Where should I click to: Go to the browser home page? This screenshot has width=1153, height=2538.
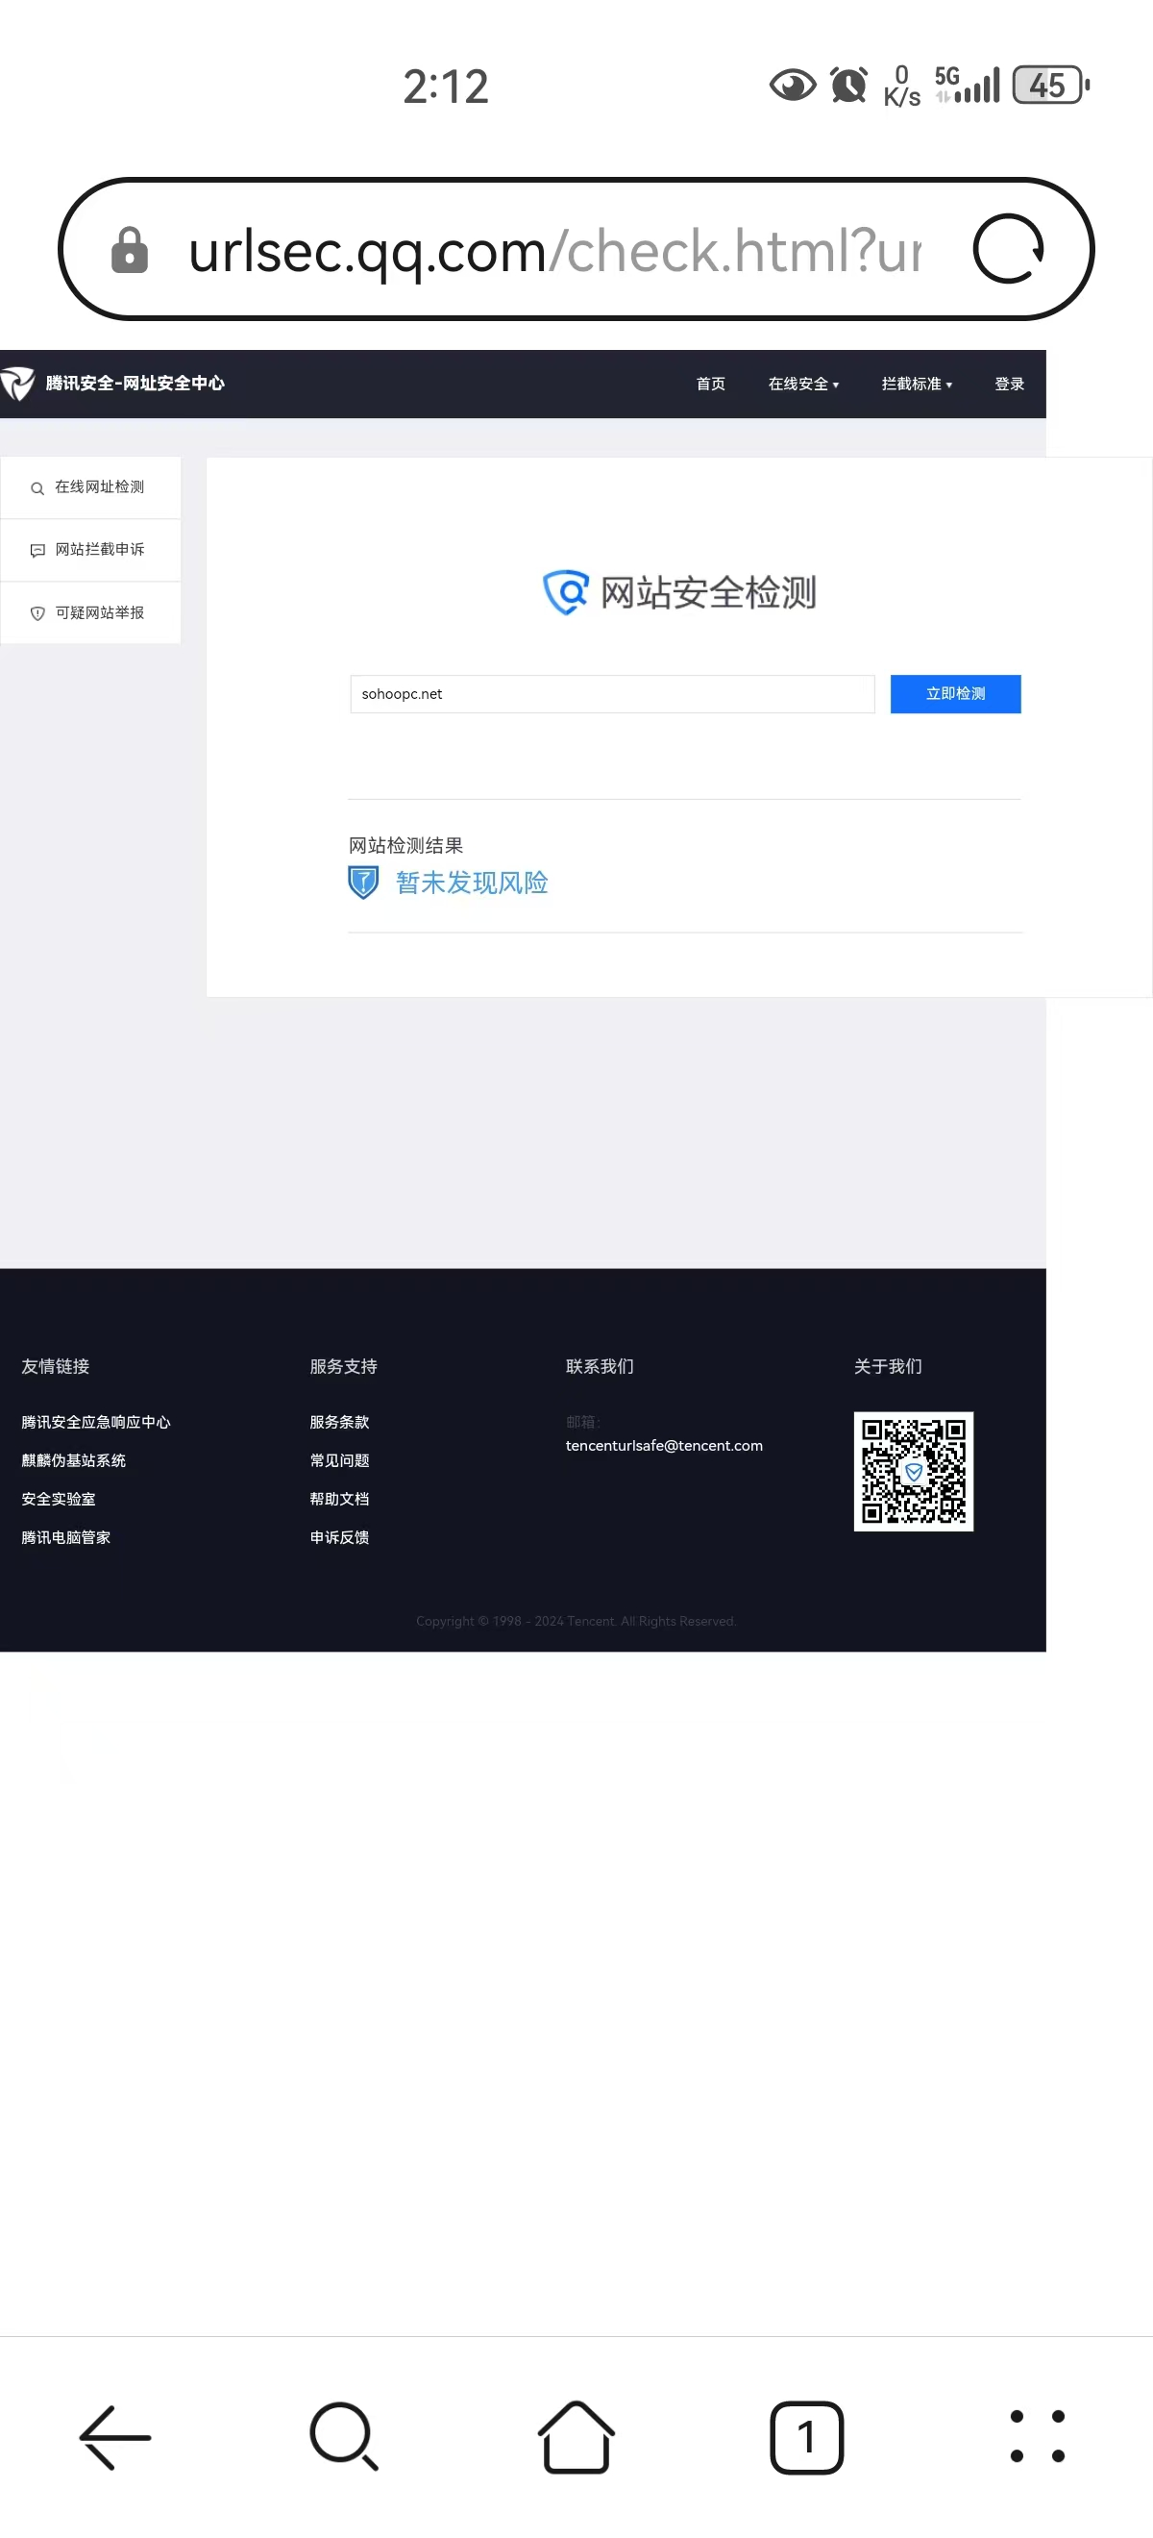coord(576,2436)
